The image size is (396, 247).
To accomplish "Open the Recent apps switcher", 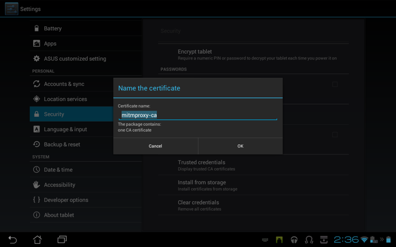I will 62,240.
